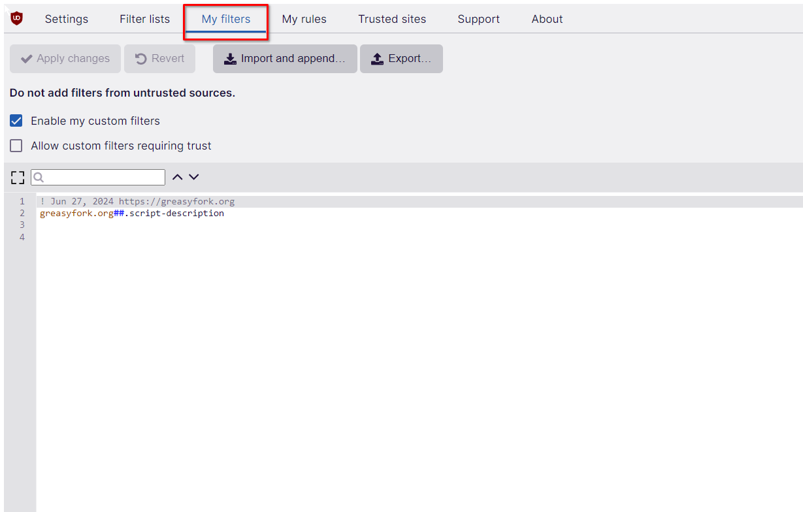Jump to next search match arrow
This screenshot has width=803, height=512.
coord(193,177)
